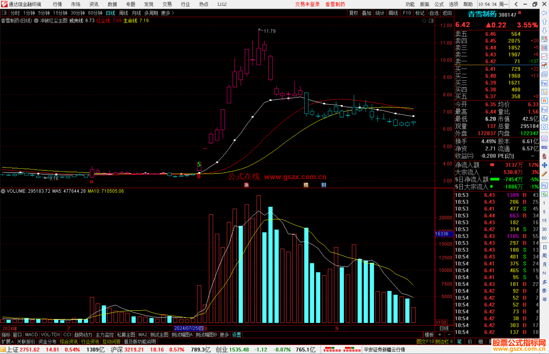549x354 pixels.
Task: Select the 60分钟 period tab
Action: pyautogui.click(x=95, y=13)
